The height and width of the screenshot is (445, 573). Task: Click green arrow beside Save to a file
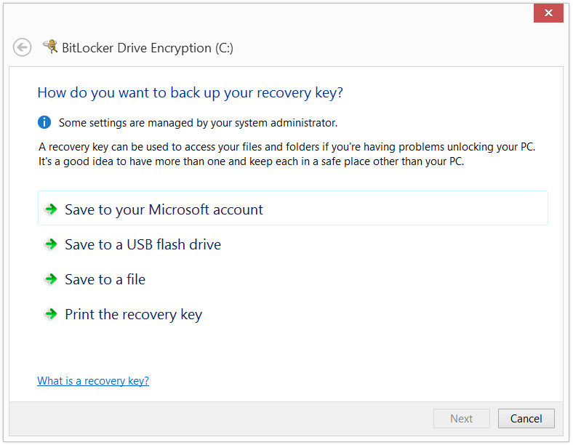tap(51, 278)
